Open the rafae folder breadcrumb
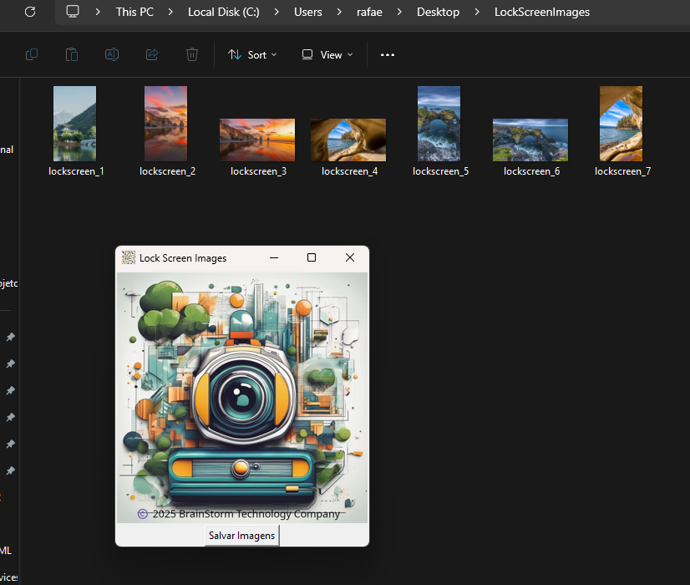Image resolution: width=690 pixels, height=585 pixels. pos(369,12)
